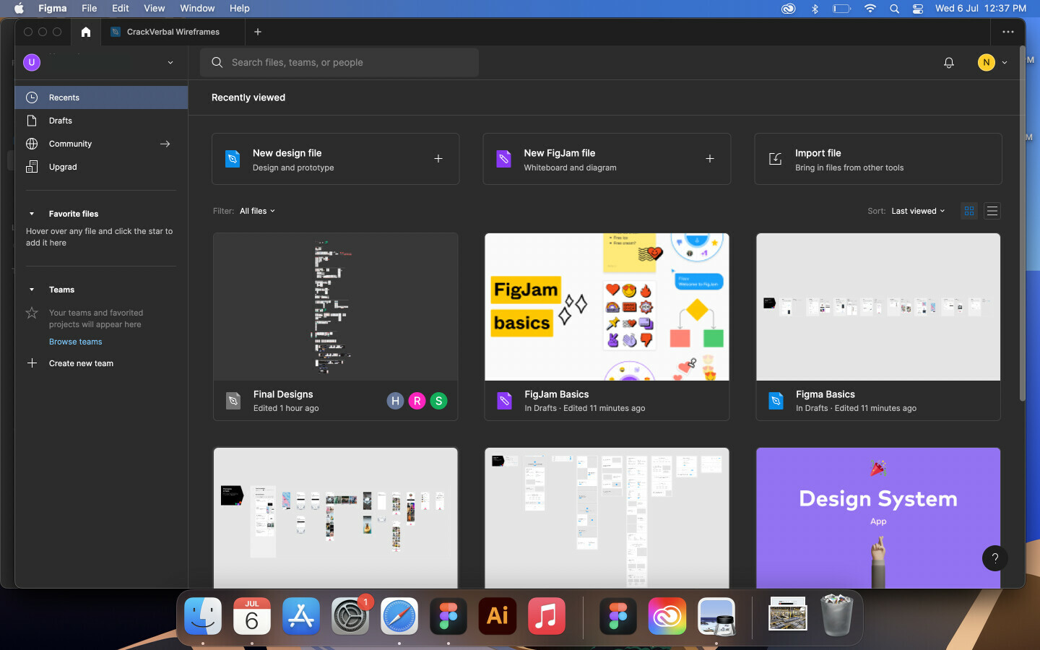
Task: Click the H collaborator avatar on Final Designs
Action: coord(395,401)
